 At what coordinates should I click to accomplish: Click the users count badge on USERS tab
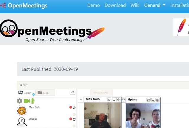(33, 94)
